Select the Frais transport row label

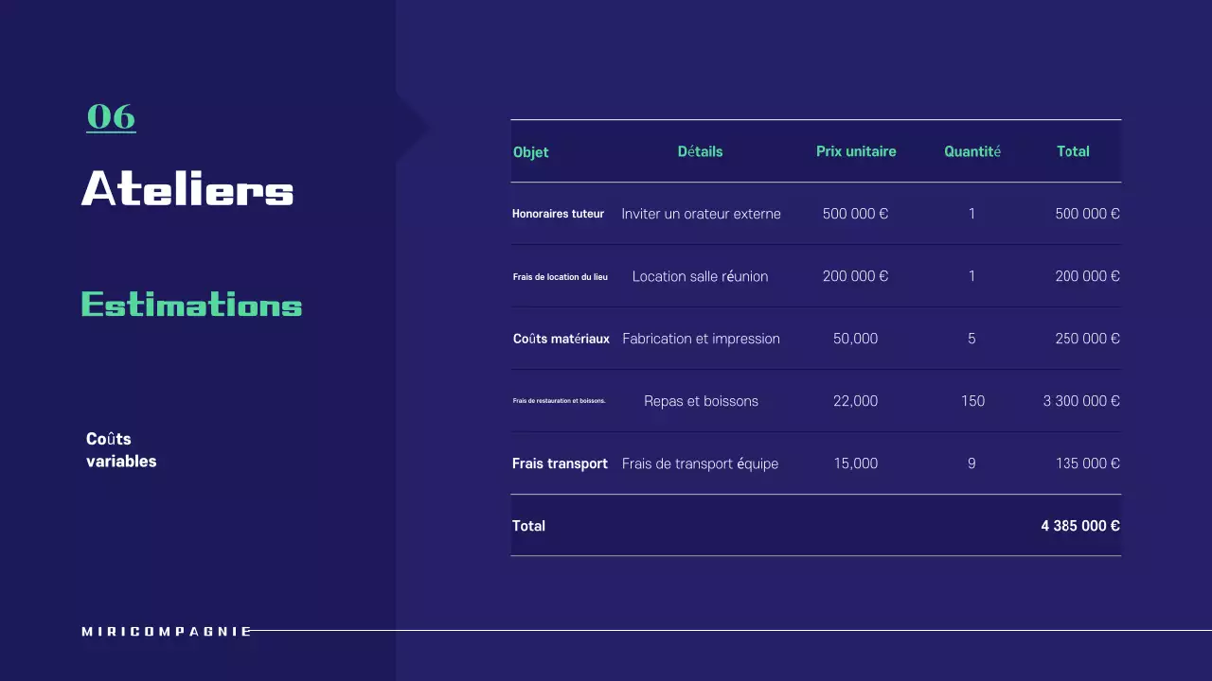(x=560, y=463)
